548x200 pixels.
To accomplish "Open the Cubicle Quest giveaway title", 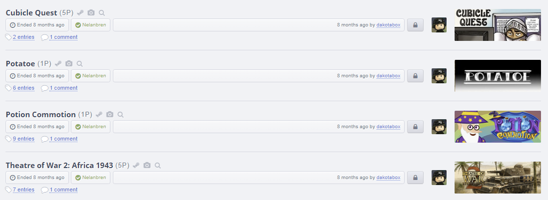I will 31,13.
